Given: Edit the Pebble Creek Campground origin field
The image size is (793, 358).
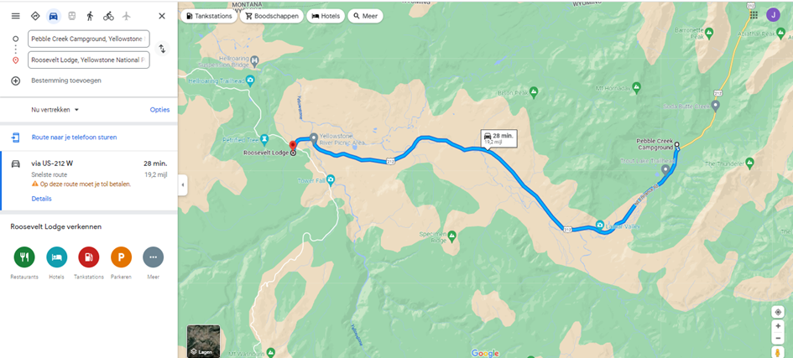Looking at the screenshot, I should 89,39.
